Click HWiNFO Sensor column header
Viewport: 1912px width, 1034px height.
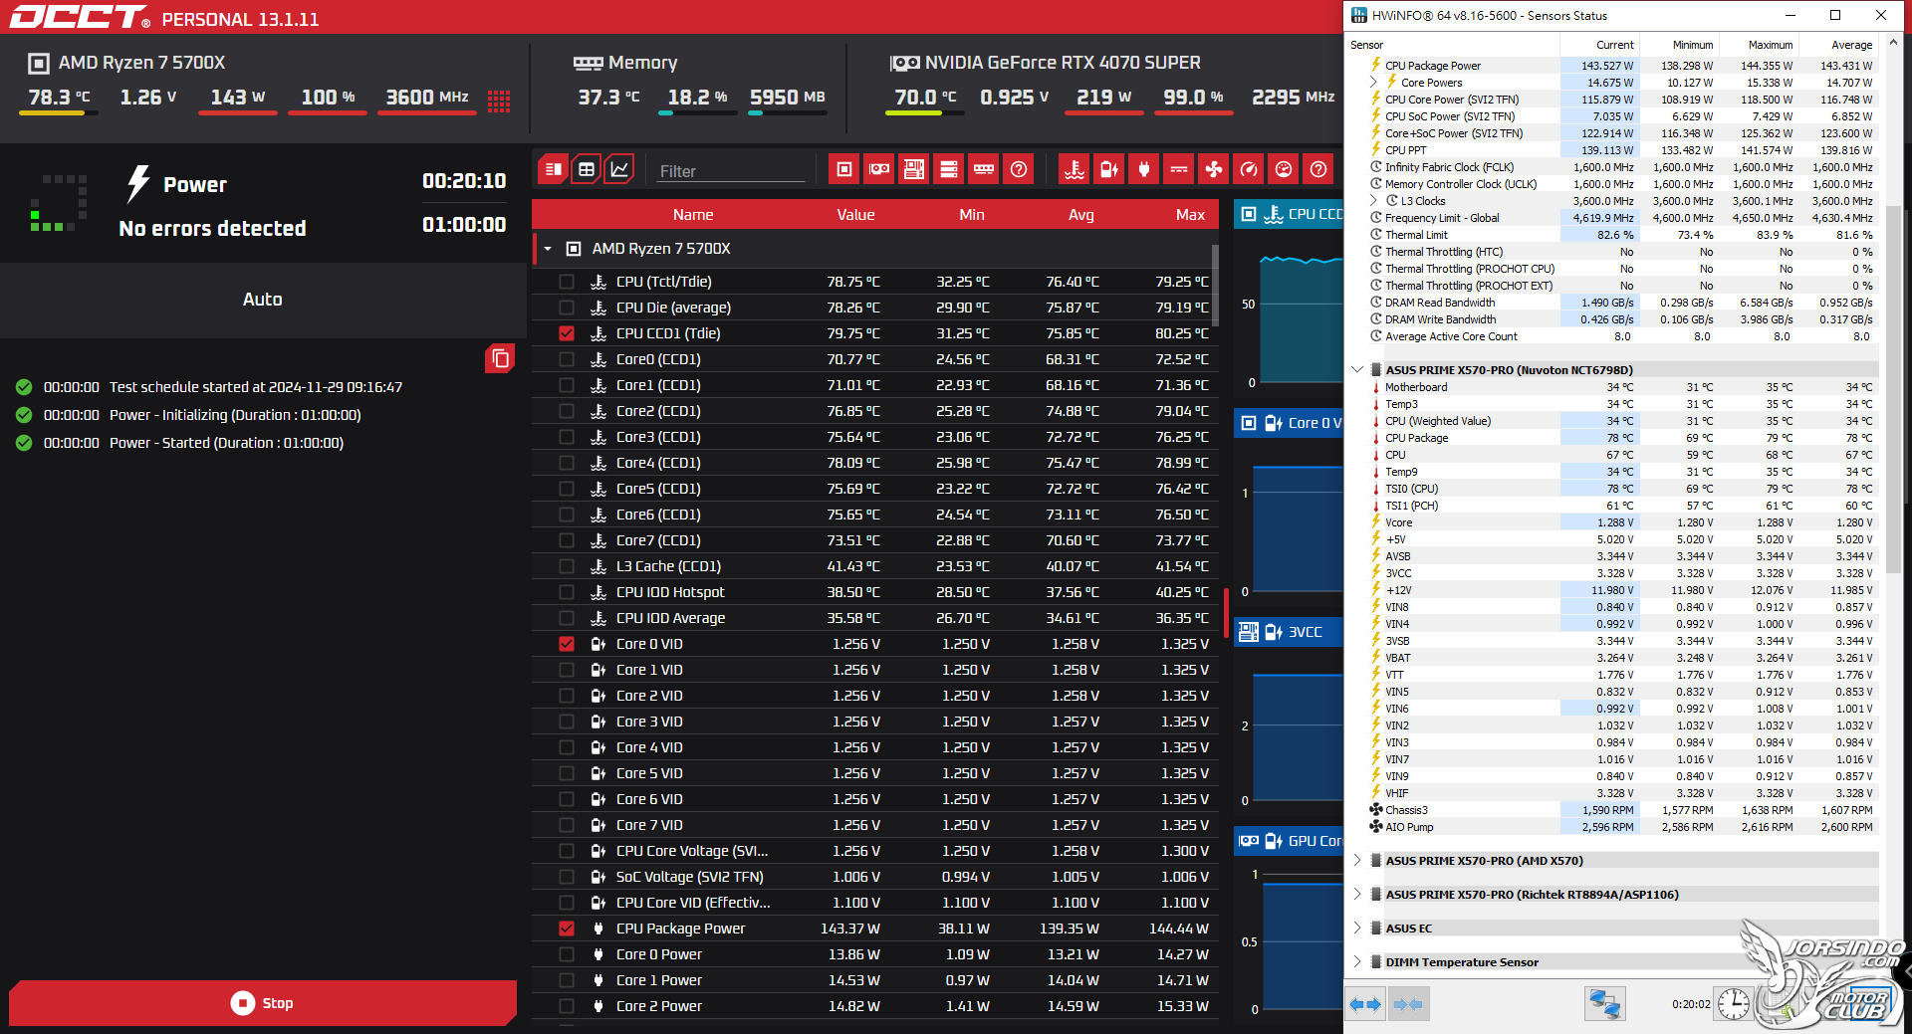pos(1452,45)
